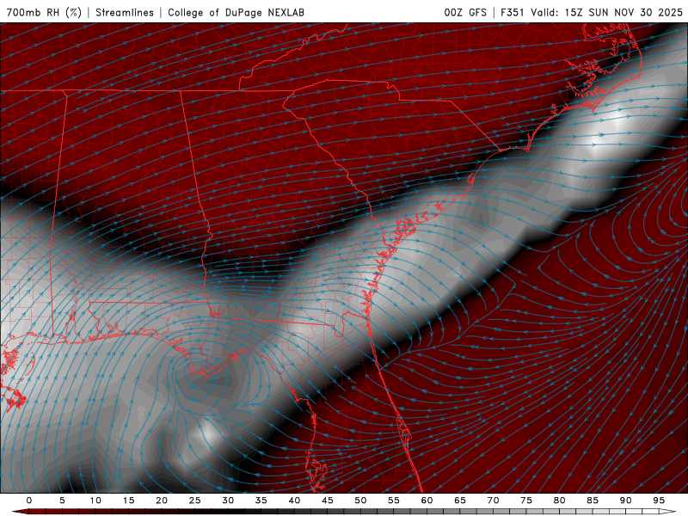Click the "00Z GFS" model run label
This screenshot has height=516, width=688.
point(465,12)
